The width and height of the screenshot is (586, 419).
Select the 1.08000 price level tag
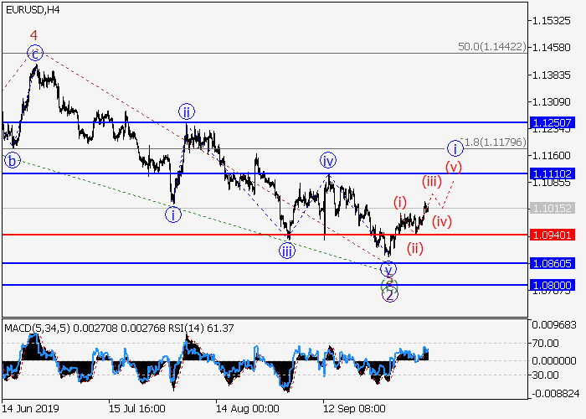tap(552, 285)
